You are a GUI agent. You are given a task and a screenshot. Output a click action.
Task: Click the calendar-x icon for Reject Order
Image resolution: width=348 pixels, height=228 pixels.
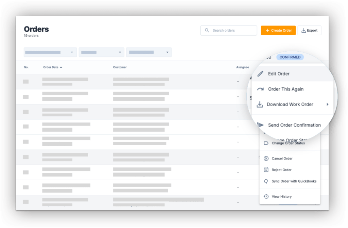click(x=266, y=170)
